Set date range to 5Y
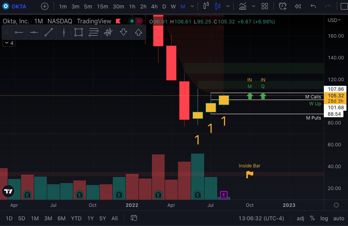 point(102,218)
